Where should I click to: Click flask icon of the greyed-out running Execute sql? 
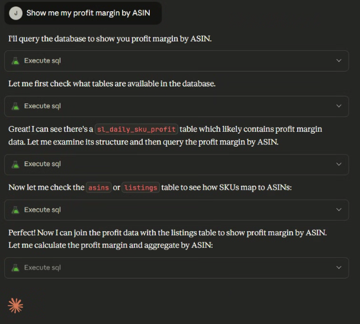point(15,268)
